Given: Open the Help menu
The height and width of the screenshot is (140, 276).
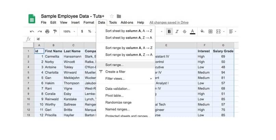Looking at the screenshot, I should tap(140, 23).
